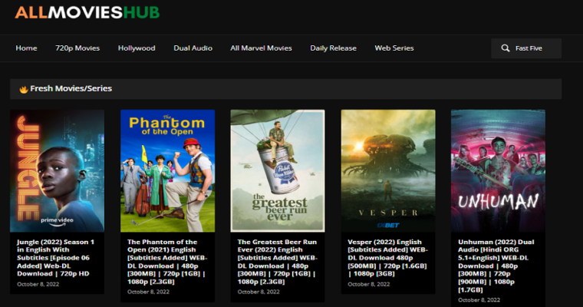Open The Phantom of the Open poster

[168, 171]
